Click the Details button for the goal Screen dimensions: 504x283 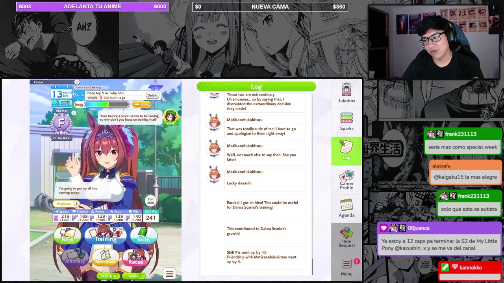152,96
